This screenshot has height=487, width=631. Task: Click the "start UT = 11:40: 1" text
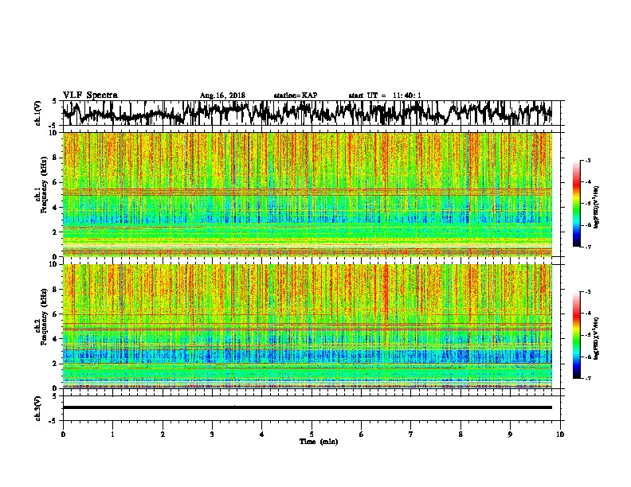[x=385, y=95]
